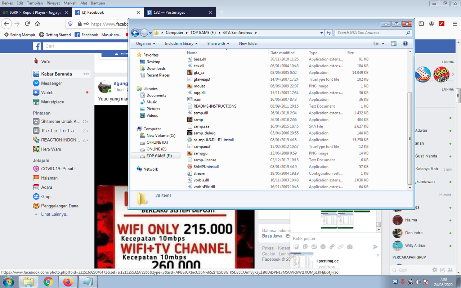Select Network in the Explorer navigation pane
This screenshot has height=288, width=461.
click(148, 169)
